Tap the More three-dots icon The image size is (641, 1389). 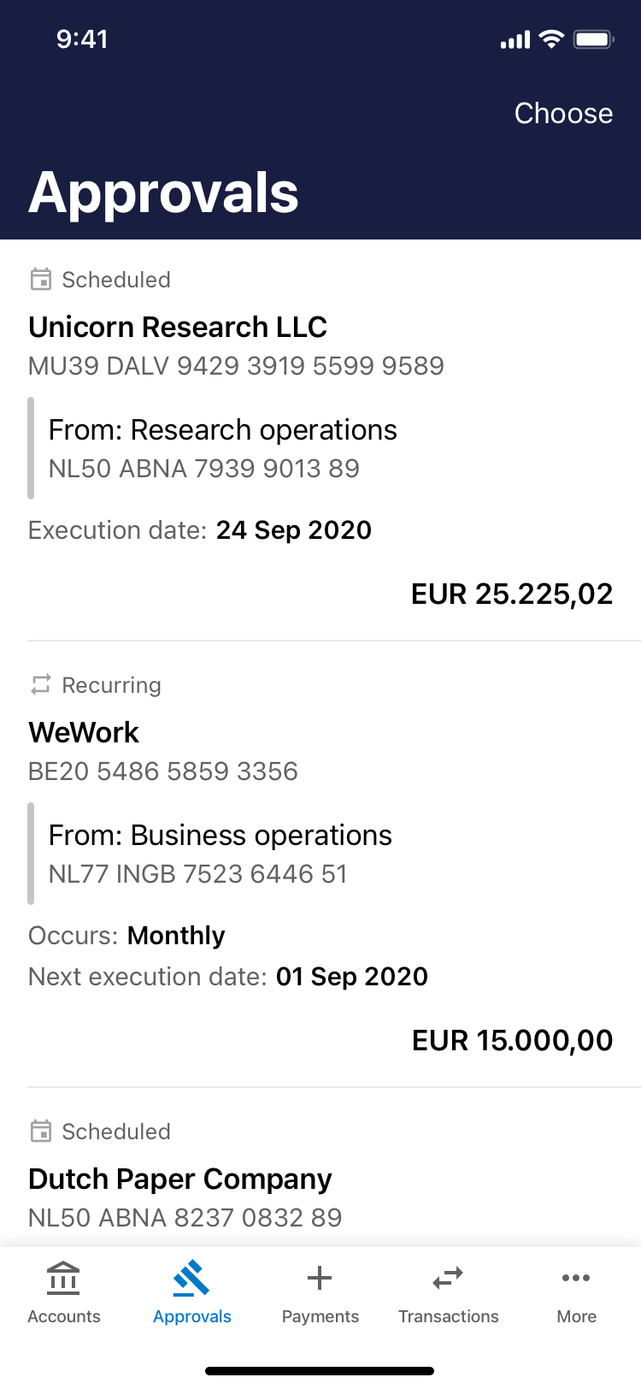point(576,1278)
